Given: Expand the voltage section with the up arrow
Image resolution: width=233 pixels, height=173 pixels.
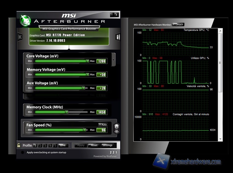Looking at the screenshot, I should [113, 60].
